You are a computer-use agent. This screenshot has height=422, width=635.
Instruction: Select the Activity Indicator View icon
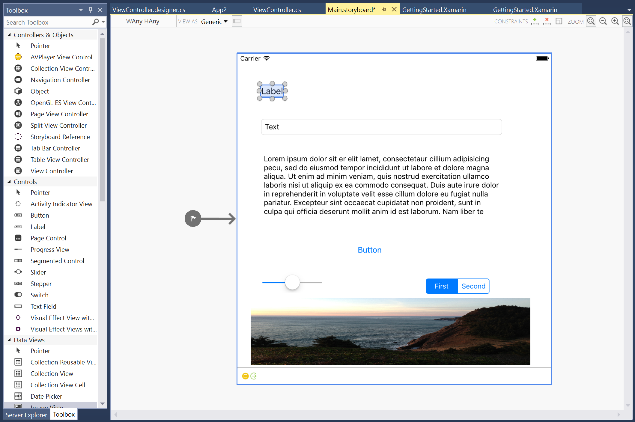pos(17,204)
